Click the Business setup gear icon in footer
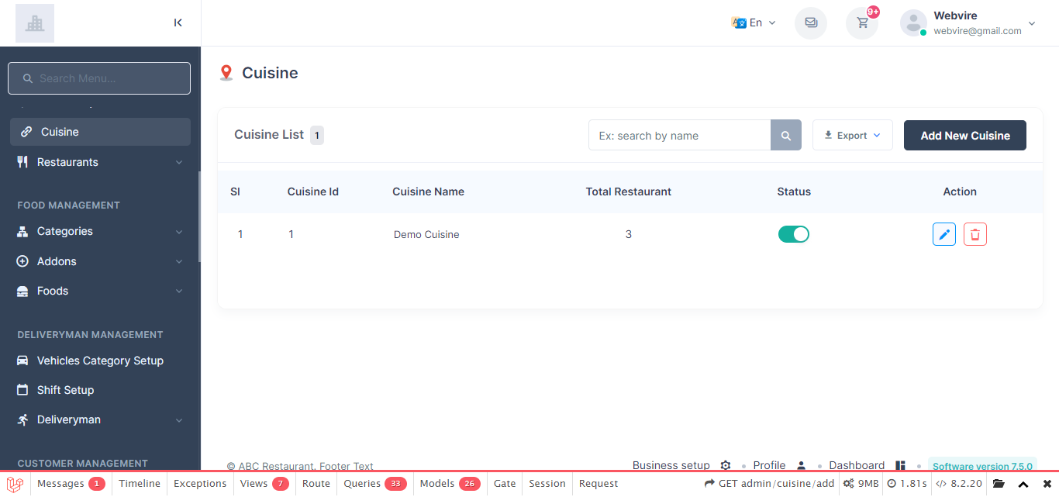 click(x=726, y=465)
